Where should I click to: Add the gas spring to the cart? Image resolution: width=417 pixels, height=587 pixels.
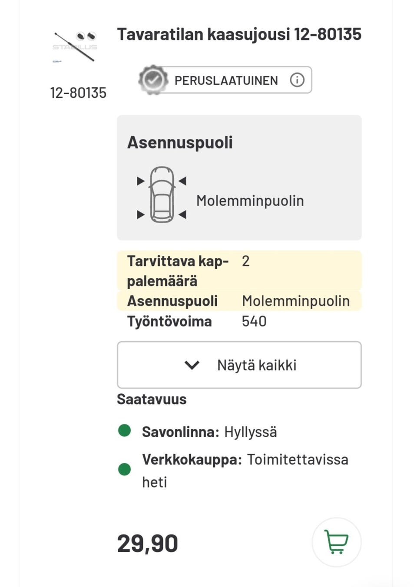(x=336, y=542)
